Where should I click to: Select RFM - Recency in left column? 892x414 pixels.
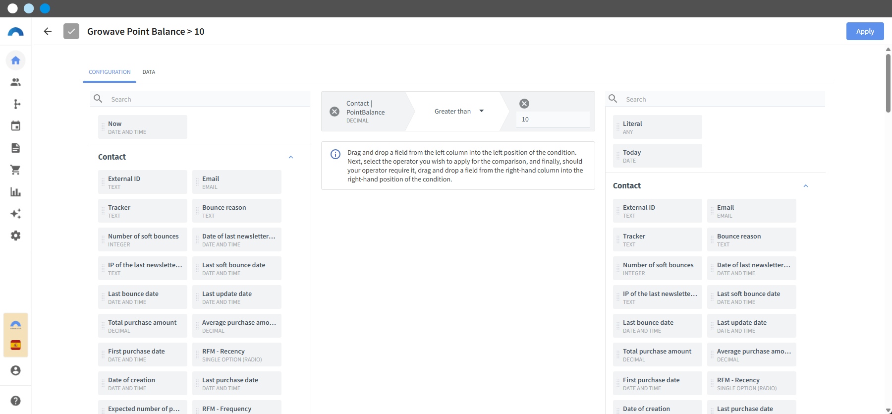tap(237, 355)
